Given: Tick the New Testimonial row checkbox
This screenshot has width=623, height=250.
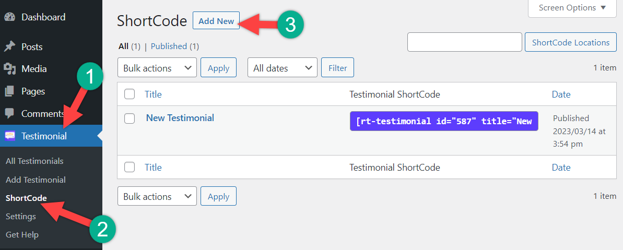Looking at the screenshot, I should pyautogui.click(x=130, y=118).
